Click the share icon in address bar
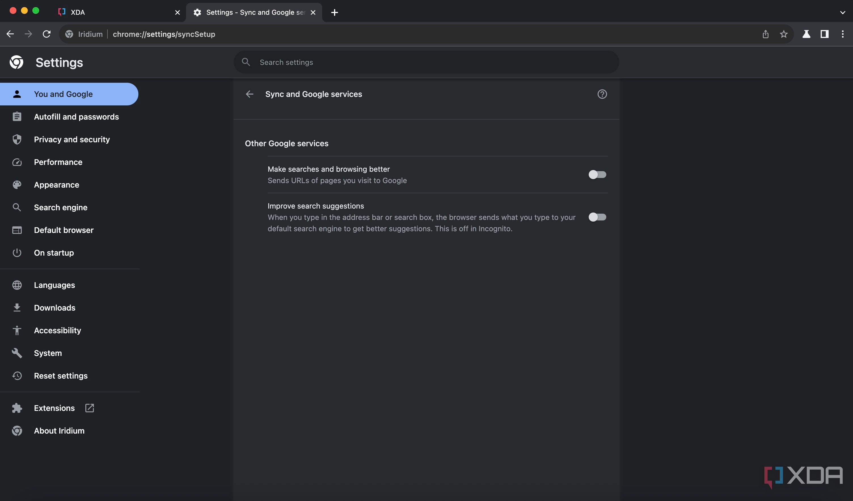The width and height of the screenshot is (853, 501). point(765,34)
